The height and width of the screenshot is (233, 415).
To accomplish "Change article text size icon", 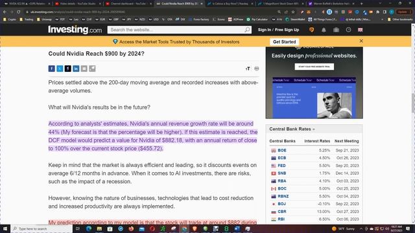I will pyautogui.click(x=248, y=69).
